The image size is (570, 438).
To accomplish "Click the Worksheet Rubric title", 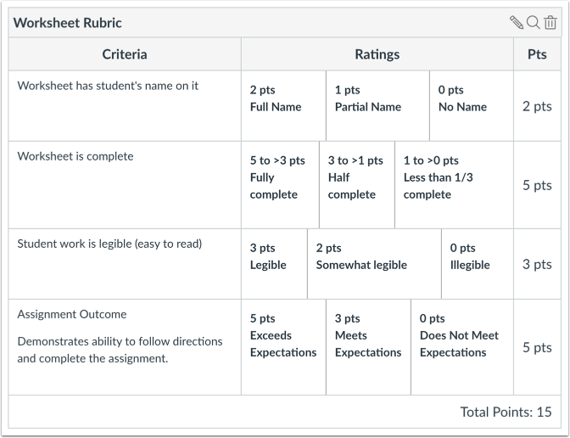I will pyautogui.click(x=68, y=23).
